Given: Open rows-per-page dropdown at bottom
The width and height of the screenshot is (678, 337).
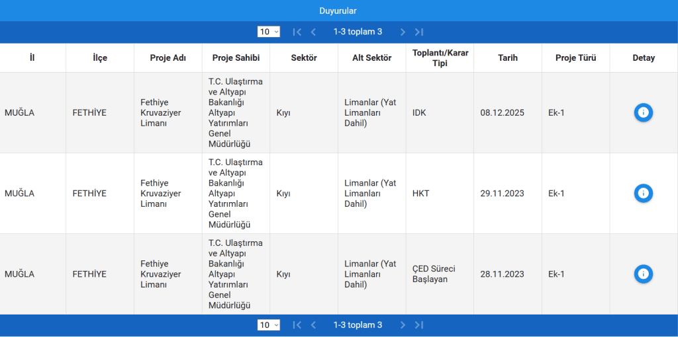Looking at the screenshot, I should tap(269, 325).
